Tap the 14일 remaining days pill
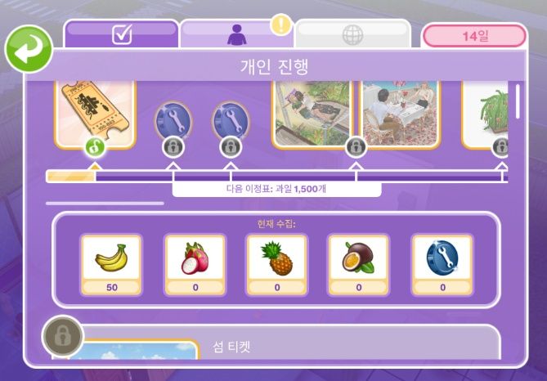This screenshot has width=547, height=381. 474,36
